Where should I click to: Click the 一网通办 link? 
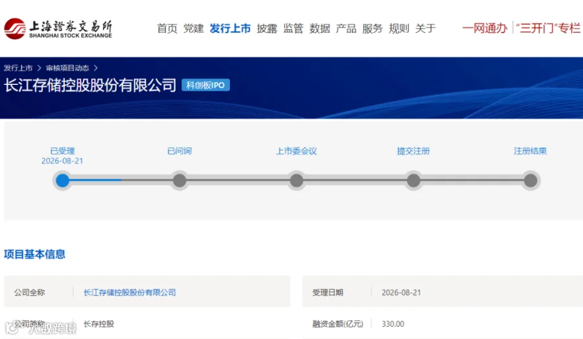(485, 29)
